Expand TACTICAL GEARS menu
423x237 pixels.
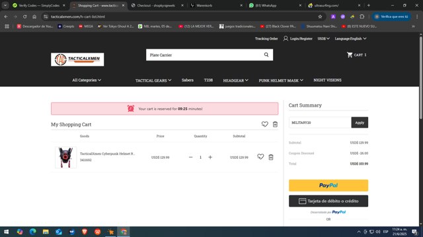tap(153, 80)
